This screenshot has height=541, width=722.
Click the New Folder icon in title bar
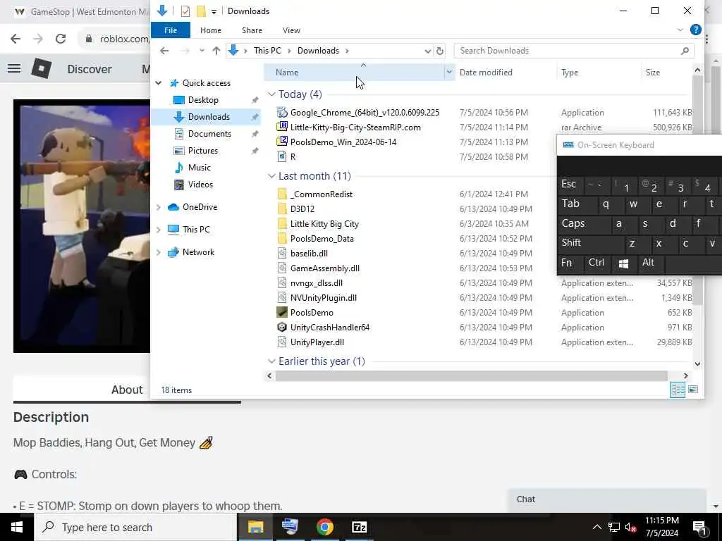pyautogui.click(x=201, y=11)
